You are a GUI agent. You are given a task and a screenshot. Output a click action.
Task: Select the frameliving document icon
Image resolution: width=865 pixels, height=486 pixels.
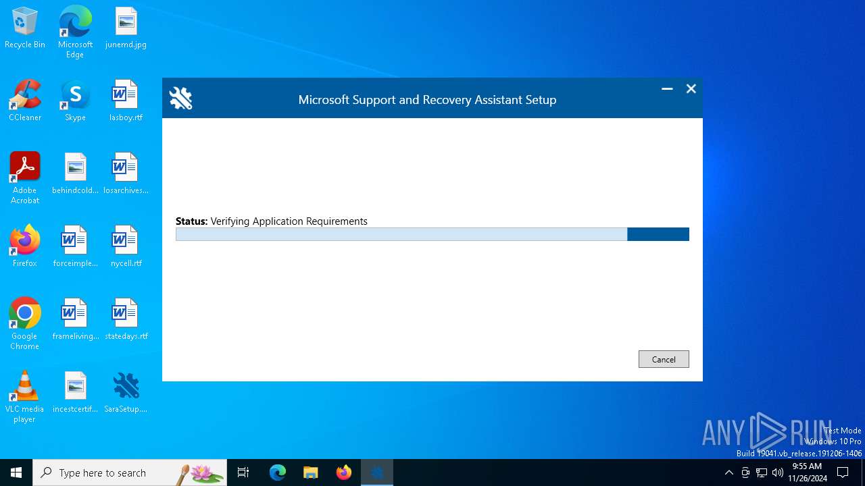click(x=75, y=320)
